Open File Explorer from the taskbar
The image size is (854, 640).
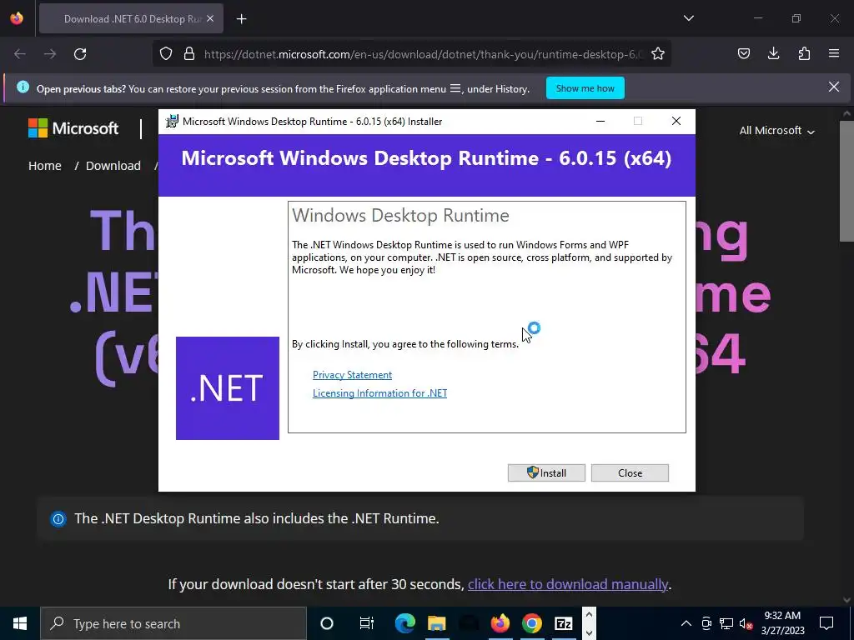[x=436, y=623]
